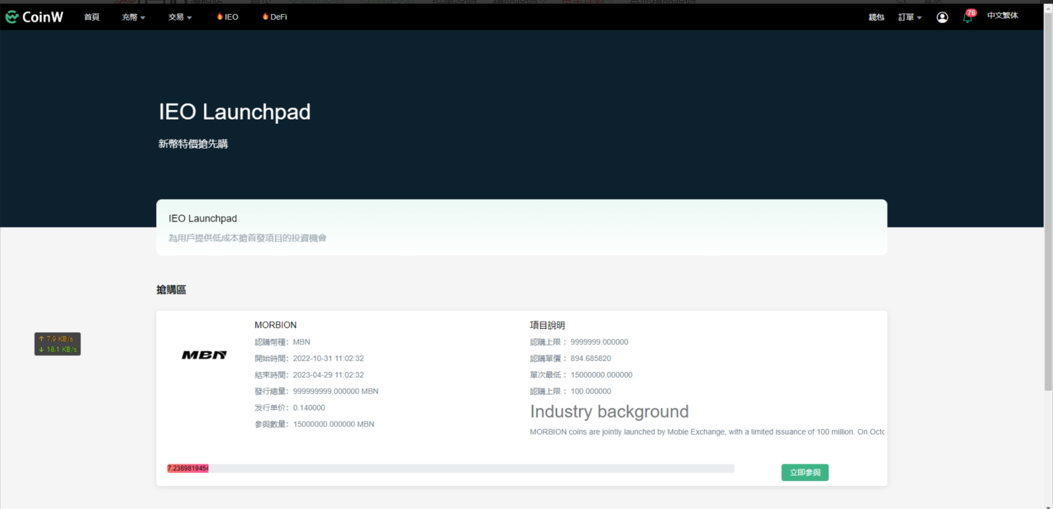Select the end time 2023-04-29 11:02:32
The image size is (1053, 509).
point(328,375)
